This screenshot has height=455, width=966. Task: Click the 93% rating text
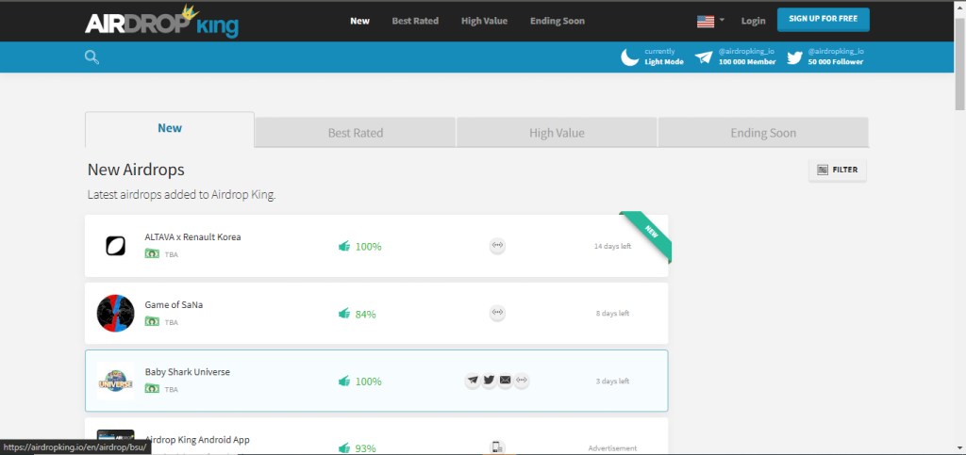coord(365,448)
